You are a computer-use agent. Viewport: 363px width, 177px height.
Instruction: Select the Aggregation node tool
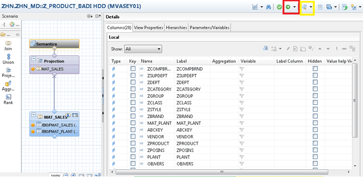(8, 86)
